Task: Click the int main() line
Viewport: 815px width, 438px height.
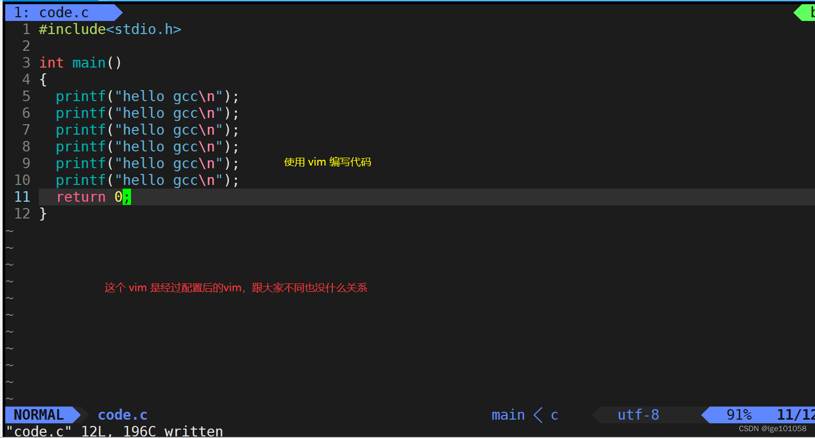Action: click(81, 63)
